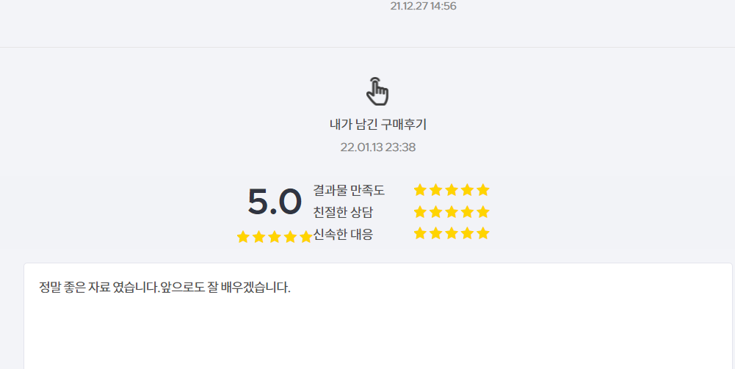Click the first star of 결과물 만족도 rating
The width and height of the screenshot is (735, 369).
click(420, 190)
